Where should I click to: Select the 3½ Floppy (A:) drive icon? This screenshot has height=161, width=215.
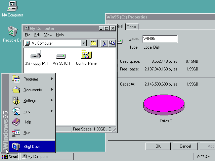pyautogui.click(x=36, y=54)
